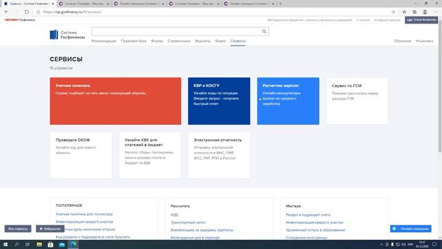The image size is (442, 249).
Task: Click Edge browser icon on taskbar
Action: [73, 244]
